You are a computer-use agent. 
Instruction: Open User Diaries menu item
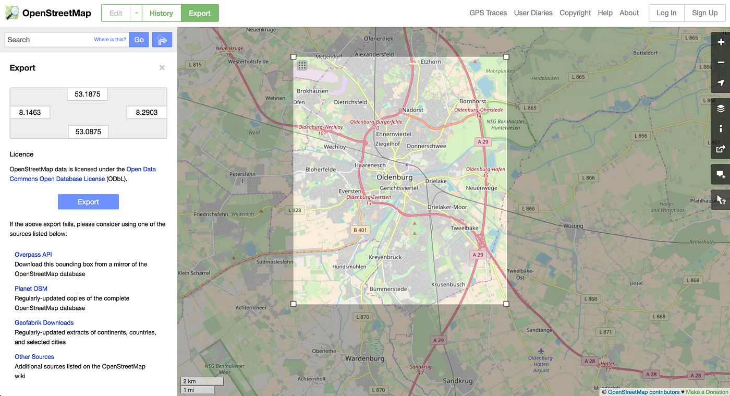click(533, 13)
